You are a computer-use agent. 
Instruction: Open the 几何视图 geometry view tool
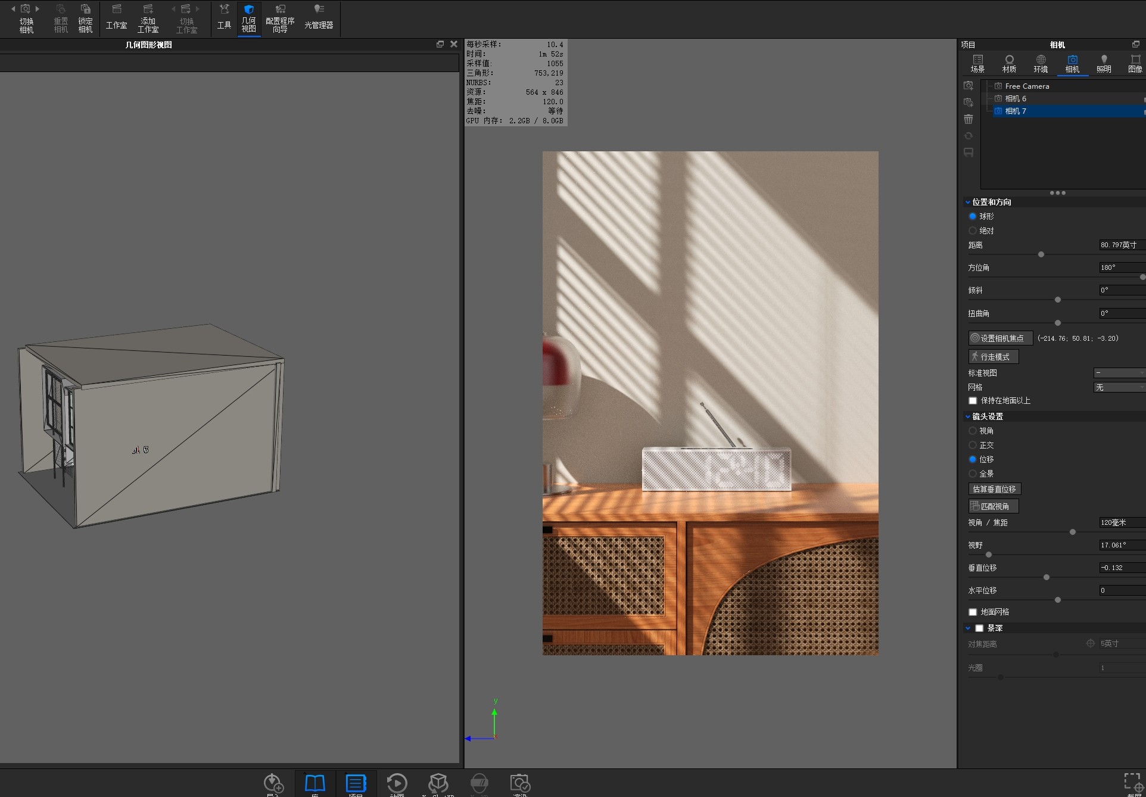(249, 18)
